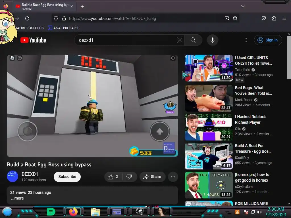291x218 pixels.
Task: Click the YouTube logo to go home
Action: (x=33, y=40)
